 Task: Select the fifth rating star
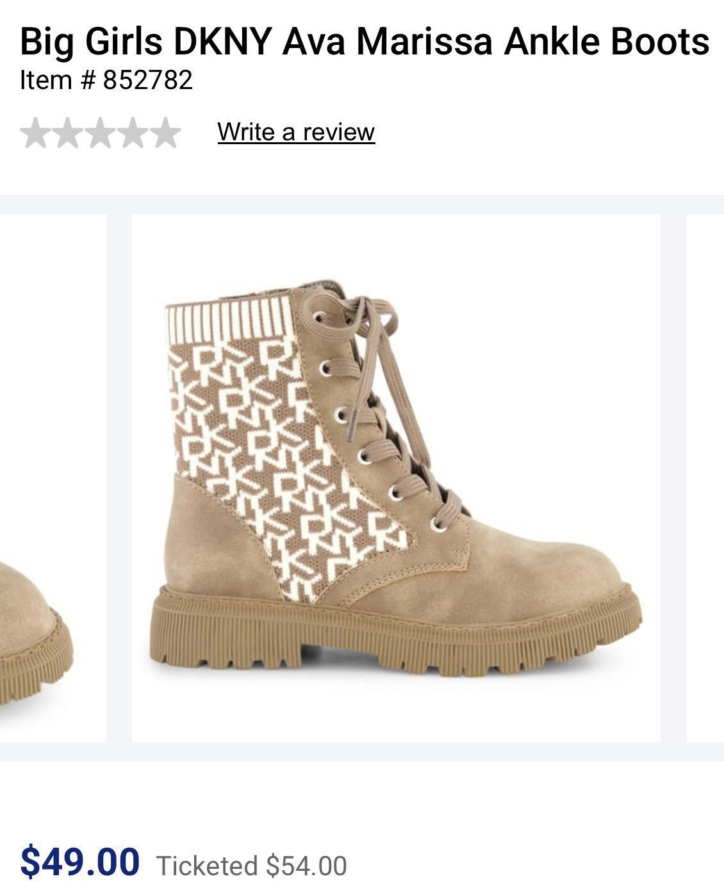coord(165,133)
